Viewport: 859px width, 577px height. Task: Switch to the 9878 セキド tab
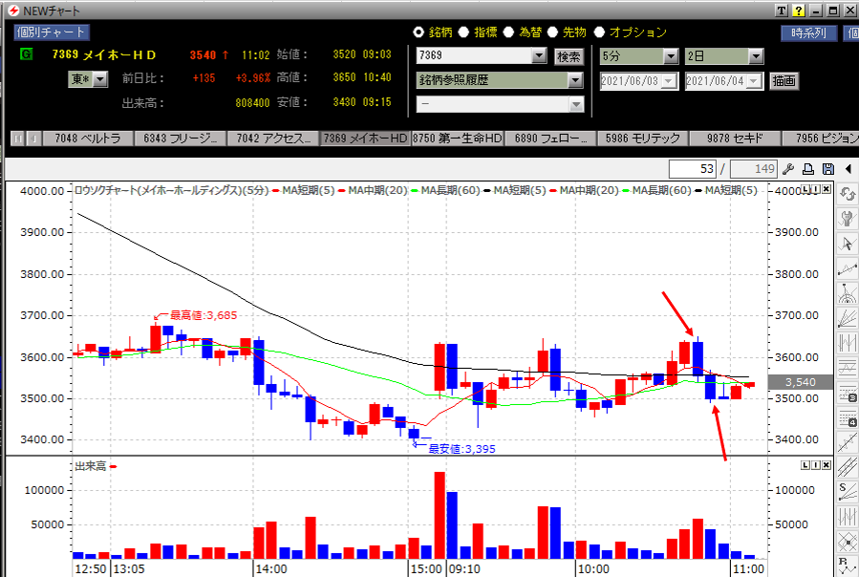point(735,139)
